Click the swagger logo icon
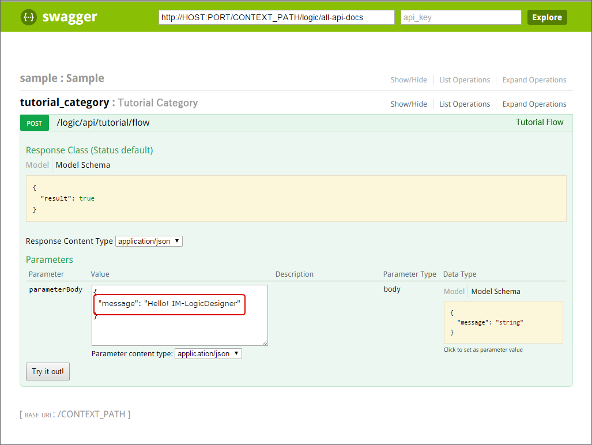The width and height of the screenshot is (592, 445). point(29,17)
